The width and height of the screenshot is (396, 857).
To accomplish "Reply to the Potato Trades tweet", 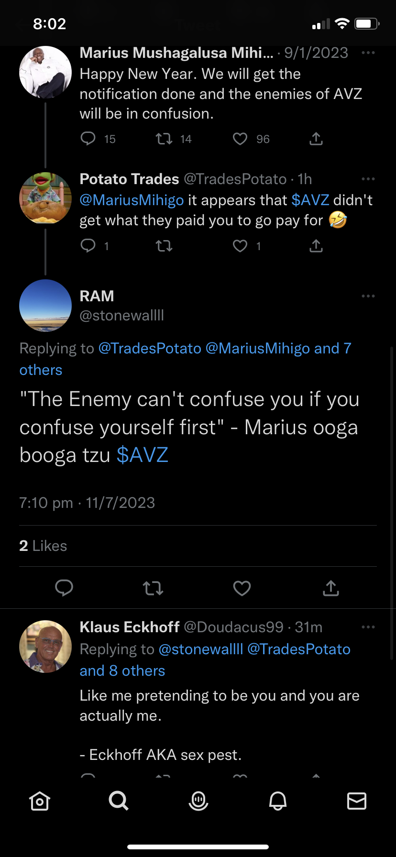I will click(88, 246).
